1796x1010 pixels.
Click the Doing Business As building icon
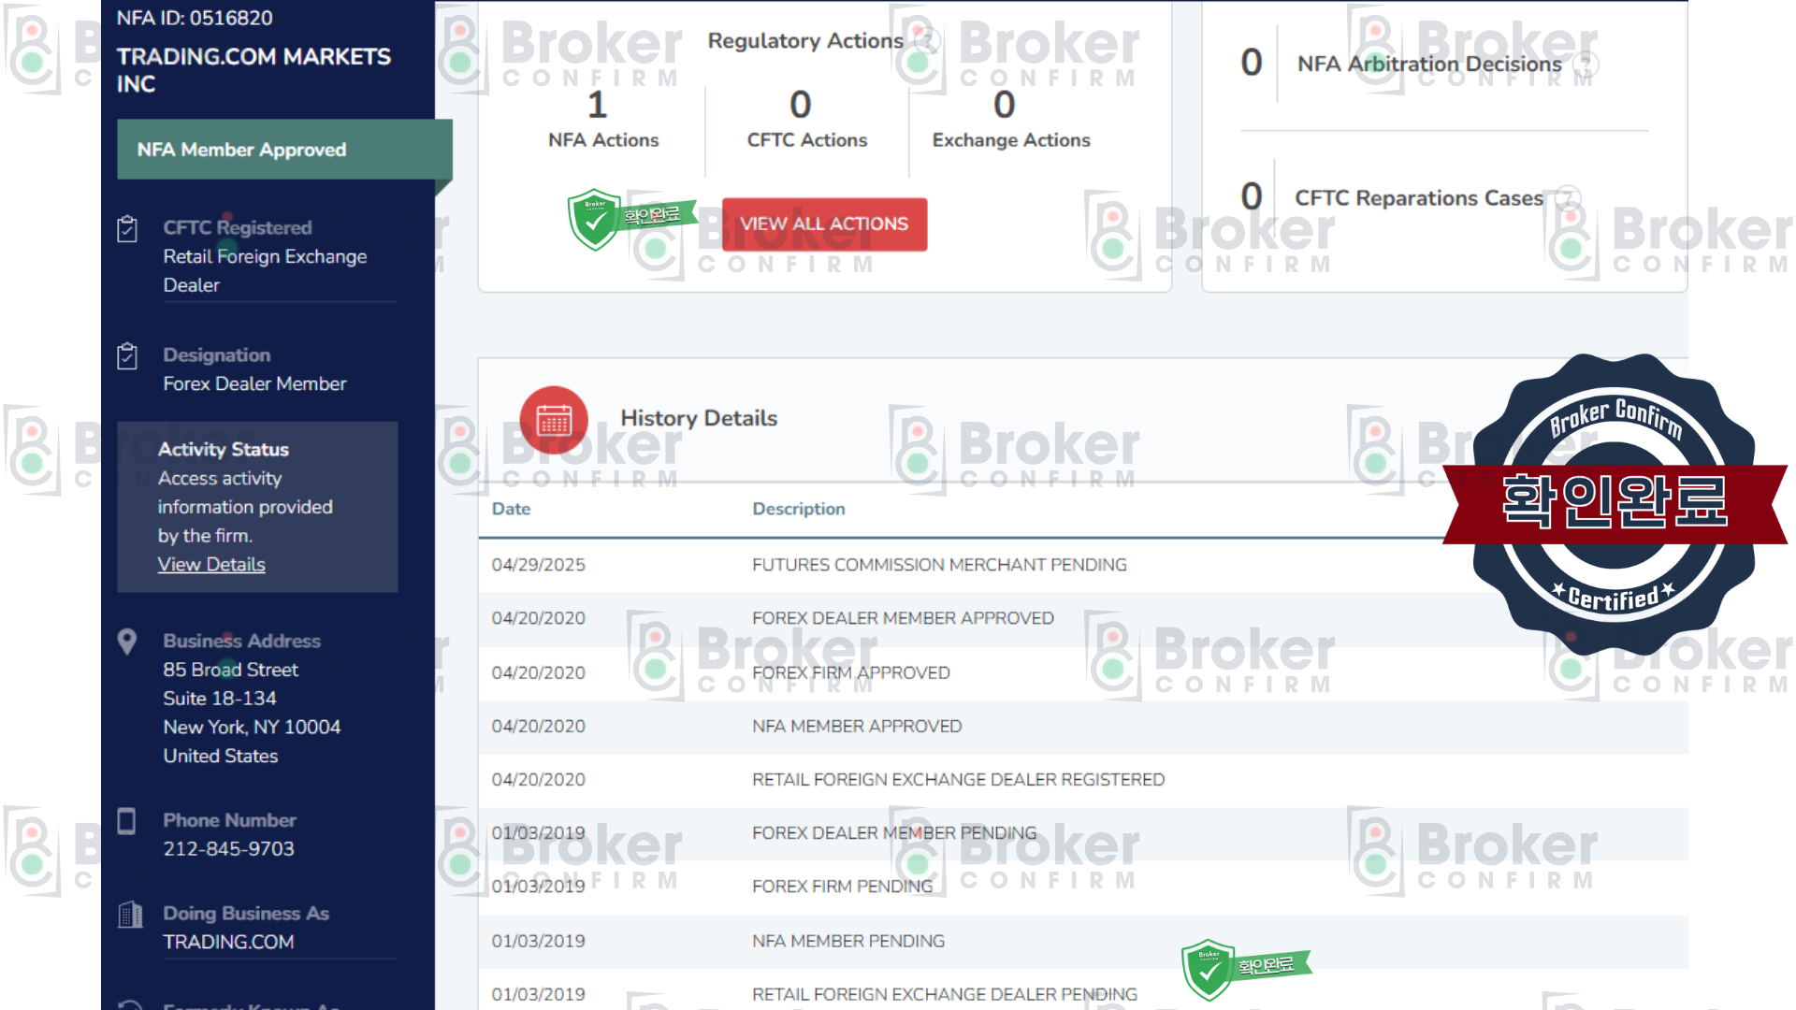click(x=130, y=914)
